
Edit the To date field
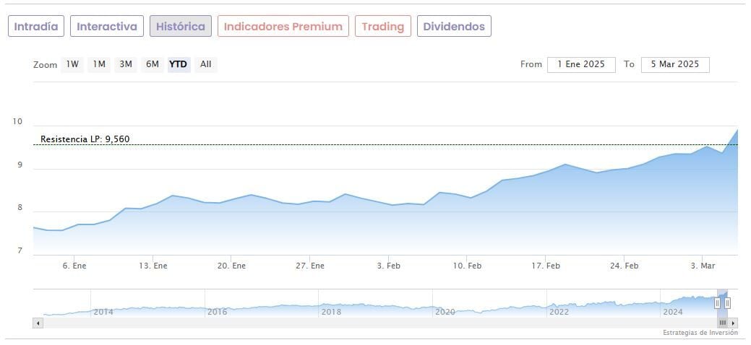click(x=675, y=64)
